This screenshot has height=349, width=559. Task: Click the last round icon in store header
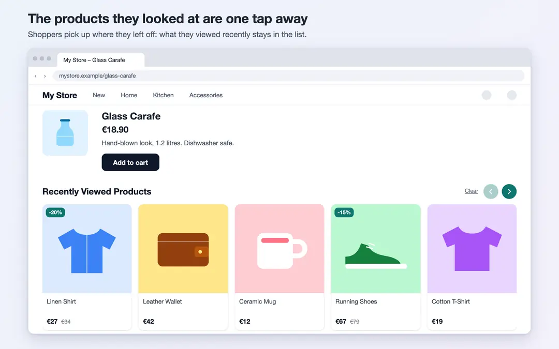click(511, 95)
